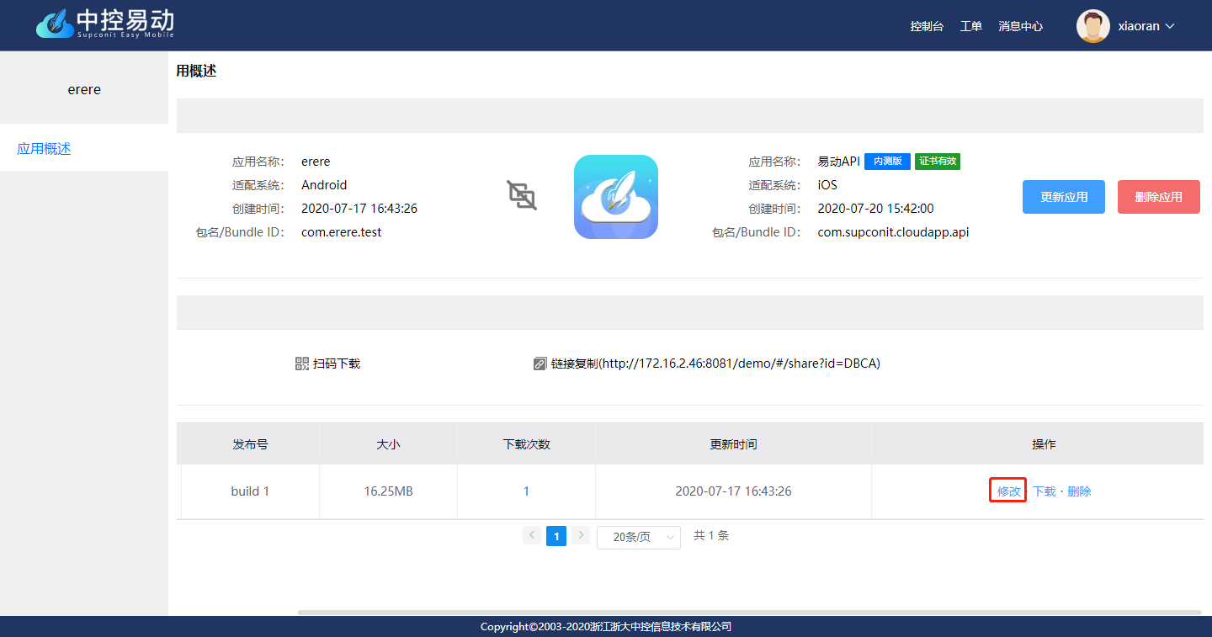Click 删除 for build 1

[x=1079, y=491]
